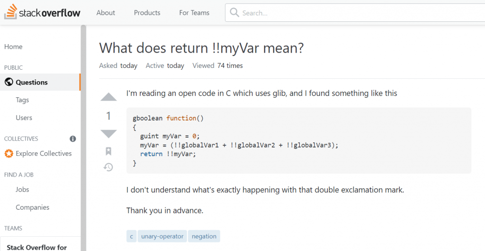Go to For Teams
This screenshot has width=485, height=251.
pyautogui.click(x=194, y=13)
